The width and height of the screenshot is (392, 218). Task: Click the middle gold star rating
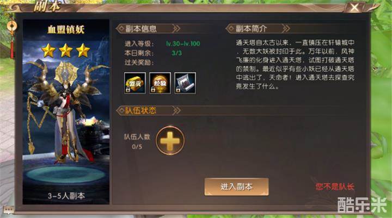click(66, 51)
